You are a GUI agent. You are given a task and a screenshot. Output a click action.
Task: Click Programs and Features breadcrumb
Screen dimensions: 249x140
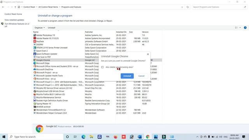click(71, 7)
